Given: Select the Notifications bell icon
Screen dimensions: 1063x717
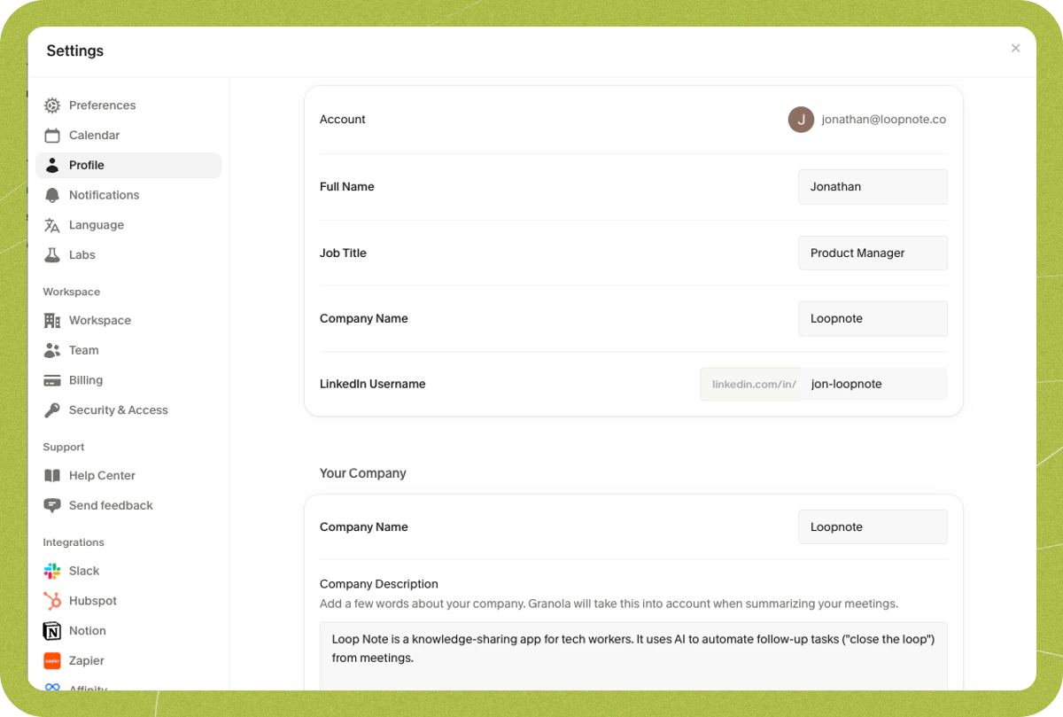Looking at the screenshot, I should 52,195.
